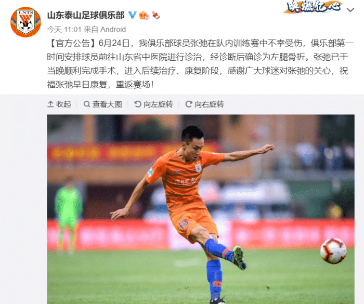Viewport: 364px width, 304px height.
Task: Collapse the image with 收起
Action: [x=59, y=104]
